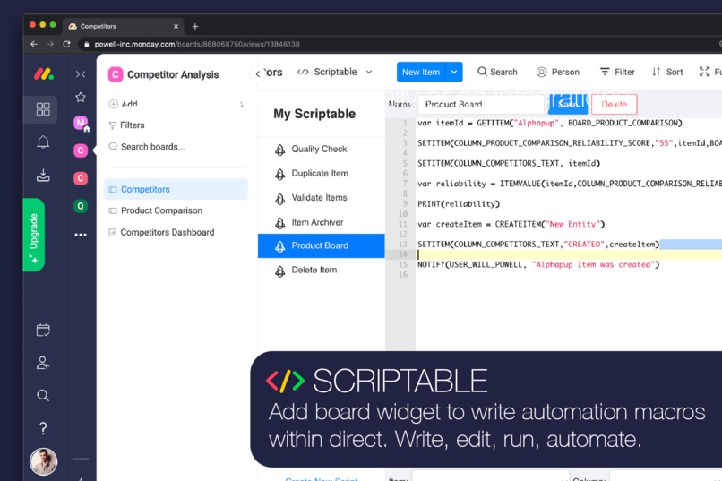Open a new browser tab
Viewport: 722px width, 481px height.
point(195,26)
